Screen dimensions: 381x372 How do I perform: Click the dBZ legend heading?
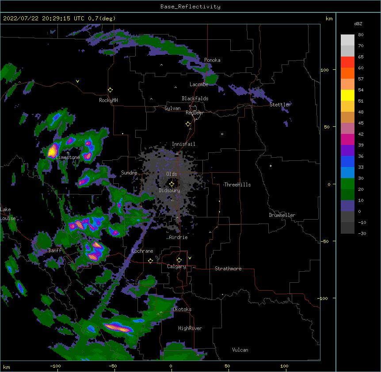[x=358, y=23]
